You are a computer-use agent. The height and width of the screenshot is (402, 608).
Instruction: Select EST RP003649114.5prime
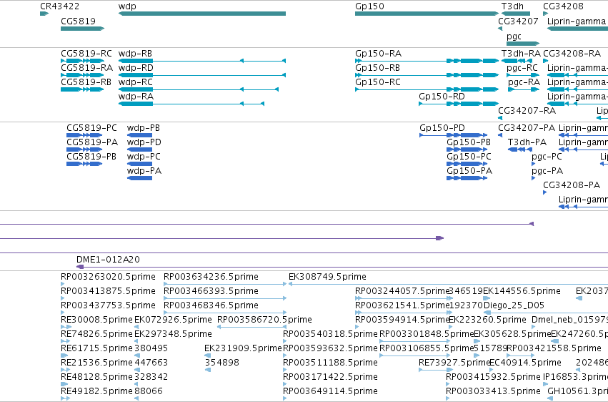285,398
